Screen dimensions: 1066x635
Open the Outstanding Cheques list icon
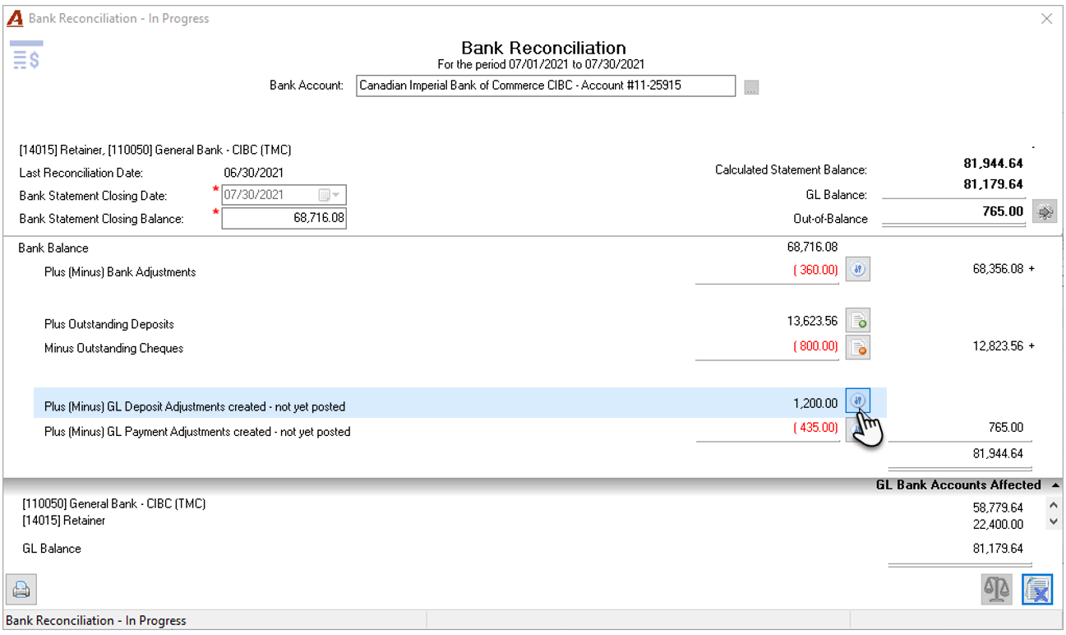pyautogui.click(x=858, y=347)
